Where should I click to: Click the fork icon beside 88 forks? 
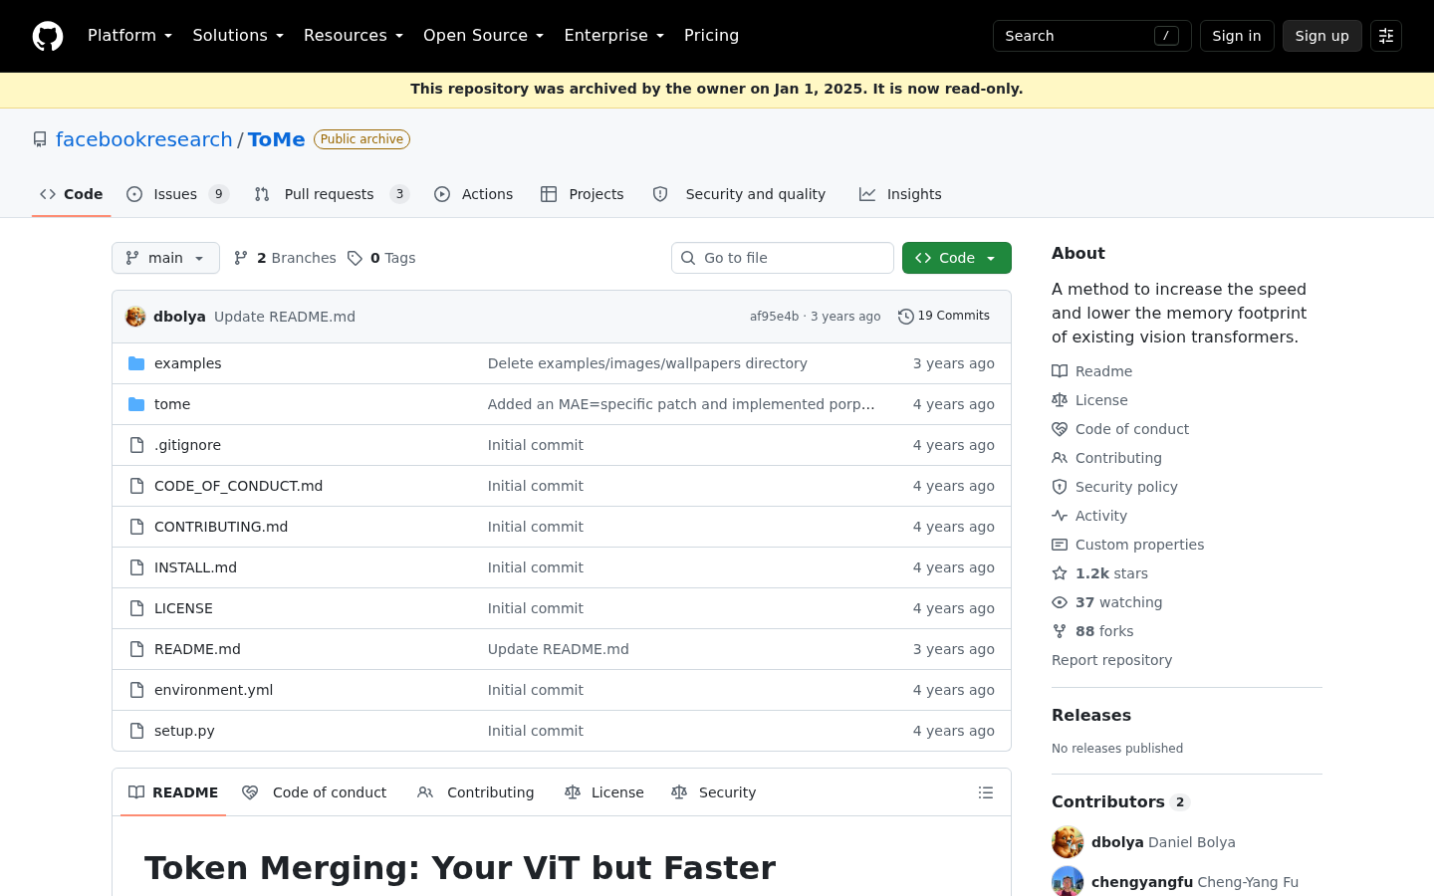point(1060,631)
